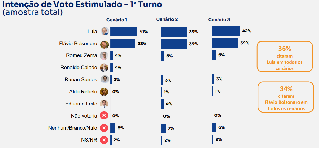
Task: Select the Cenário 2 column header
Action: pyautogui.click(x=167, y=19)
